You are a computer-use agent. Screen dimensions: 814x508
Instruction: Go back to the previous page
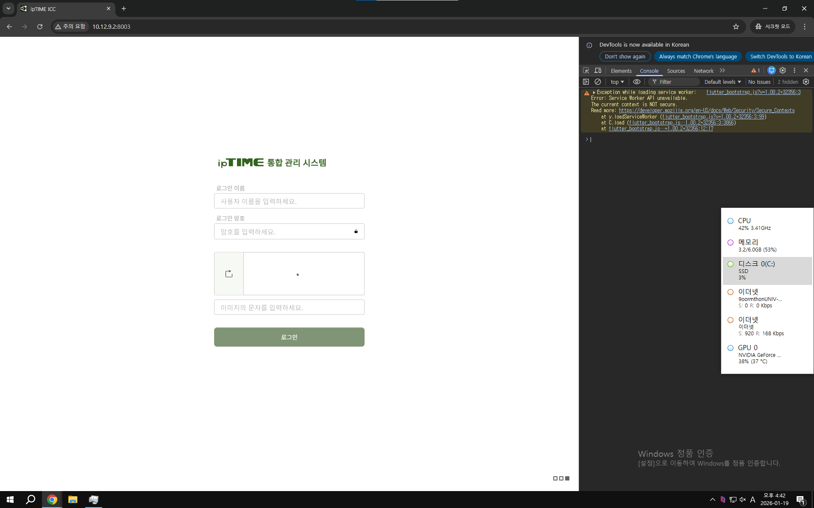[x=9, y=27]
